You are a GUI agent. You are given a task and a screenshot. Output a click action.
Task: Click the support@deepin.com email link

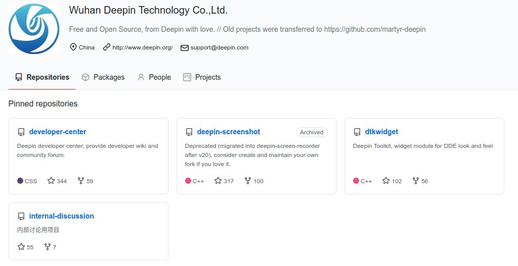[219, 47]
